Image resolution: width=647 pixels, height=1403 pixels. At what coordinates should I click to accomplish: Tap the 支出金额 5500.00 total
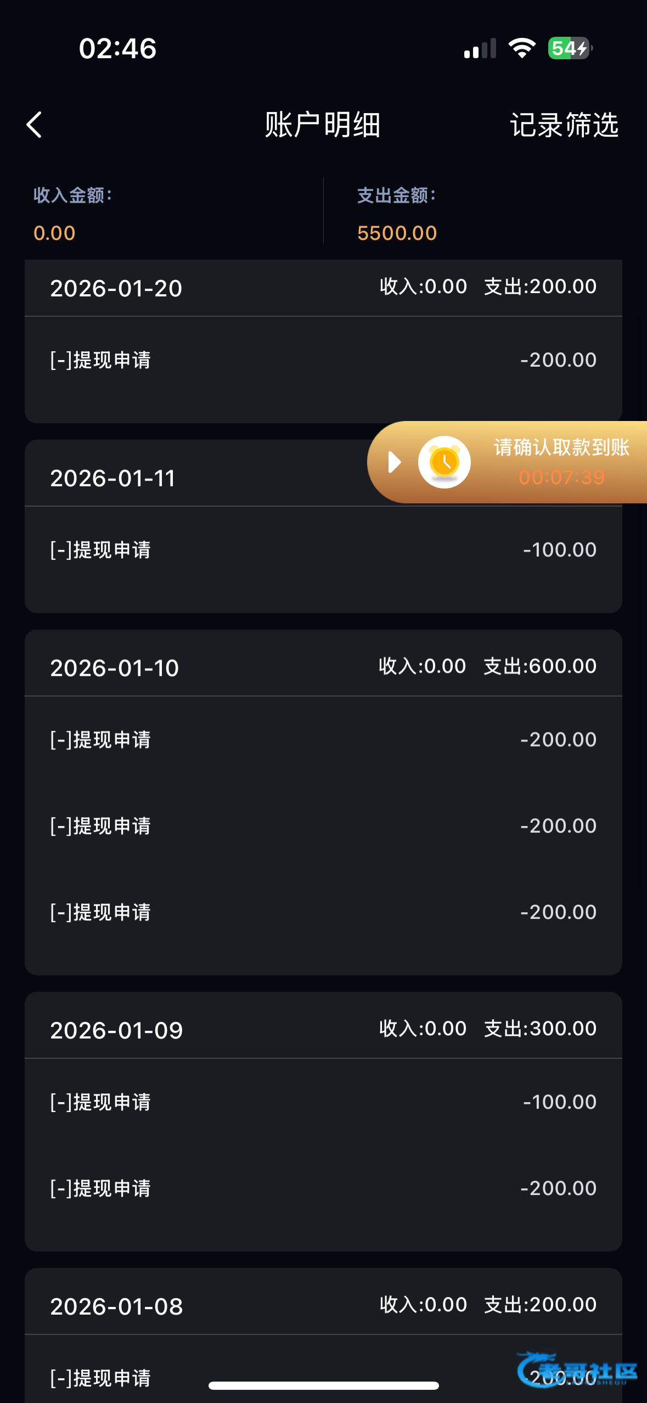pos(397,233)
